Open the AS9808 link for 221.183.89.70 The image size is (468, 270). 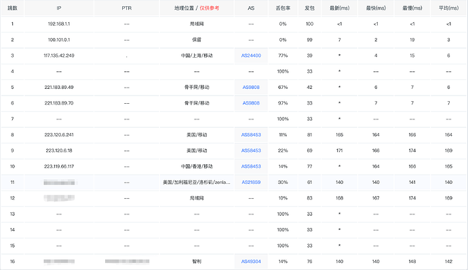click(251, 103)
